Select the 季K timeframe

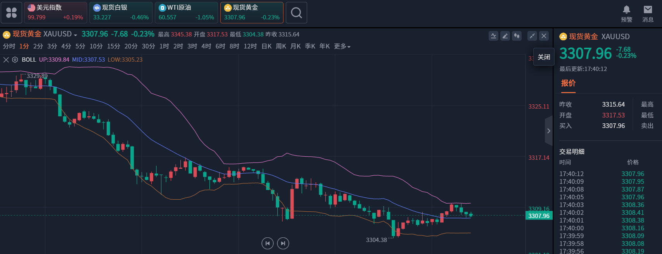(x=310, y=46)
